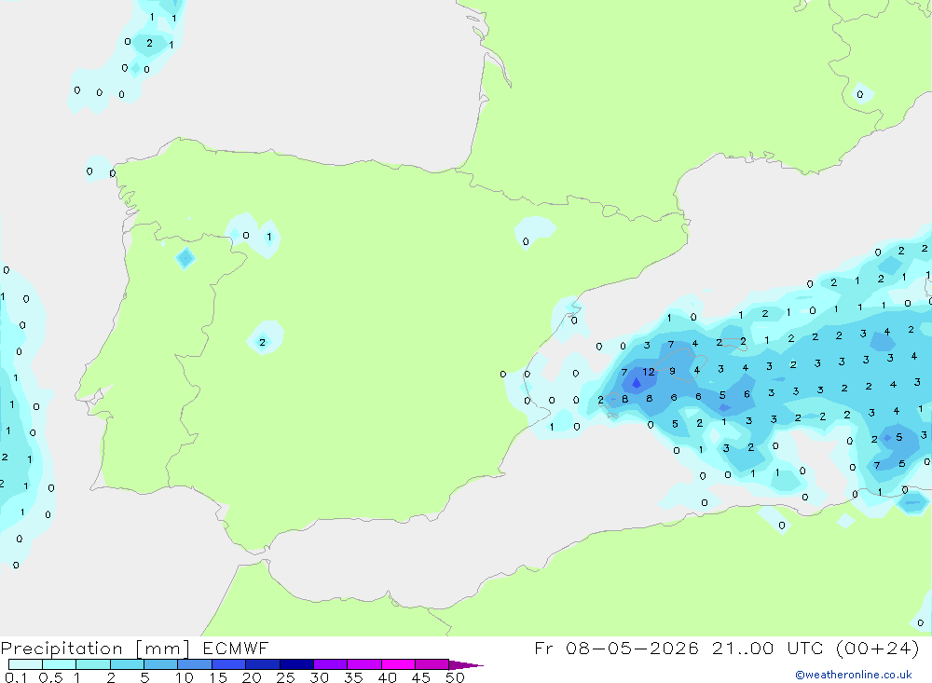Click the '20' legend scale label
The height and width of the screenshot is (683, 932).
click(x=252, y=677)
